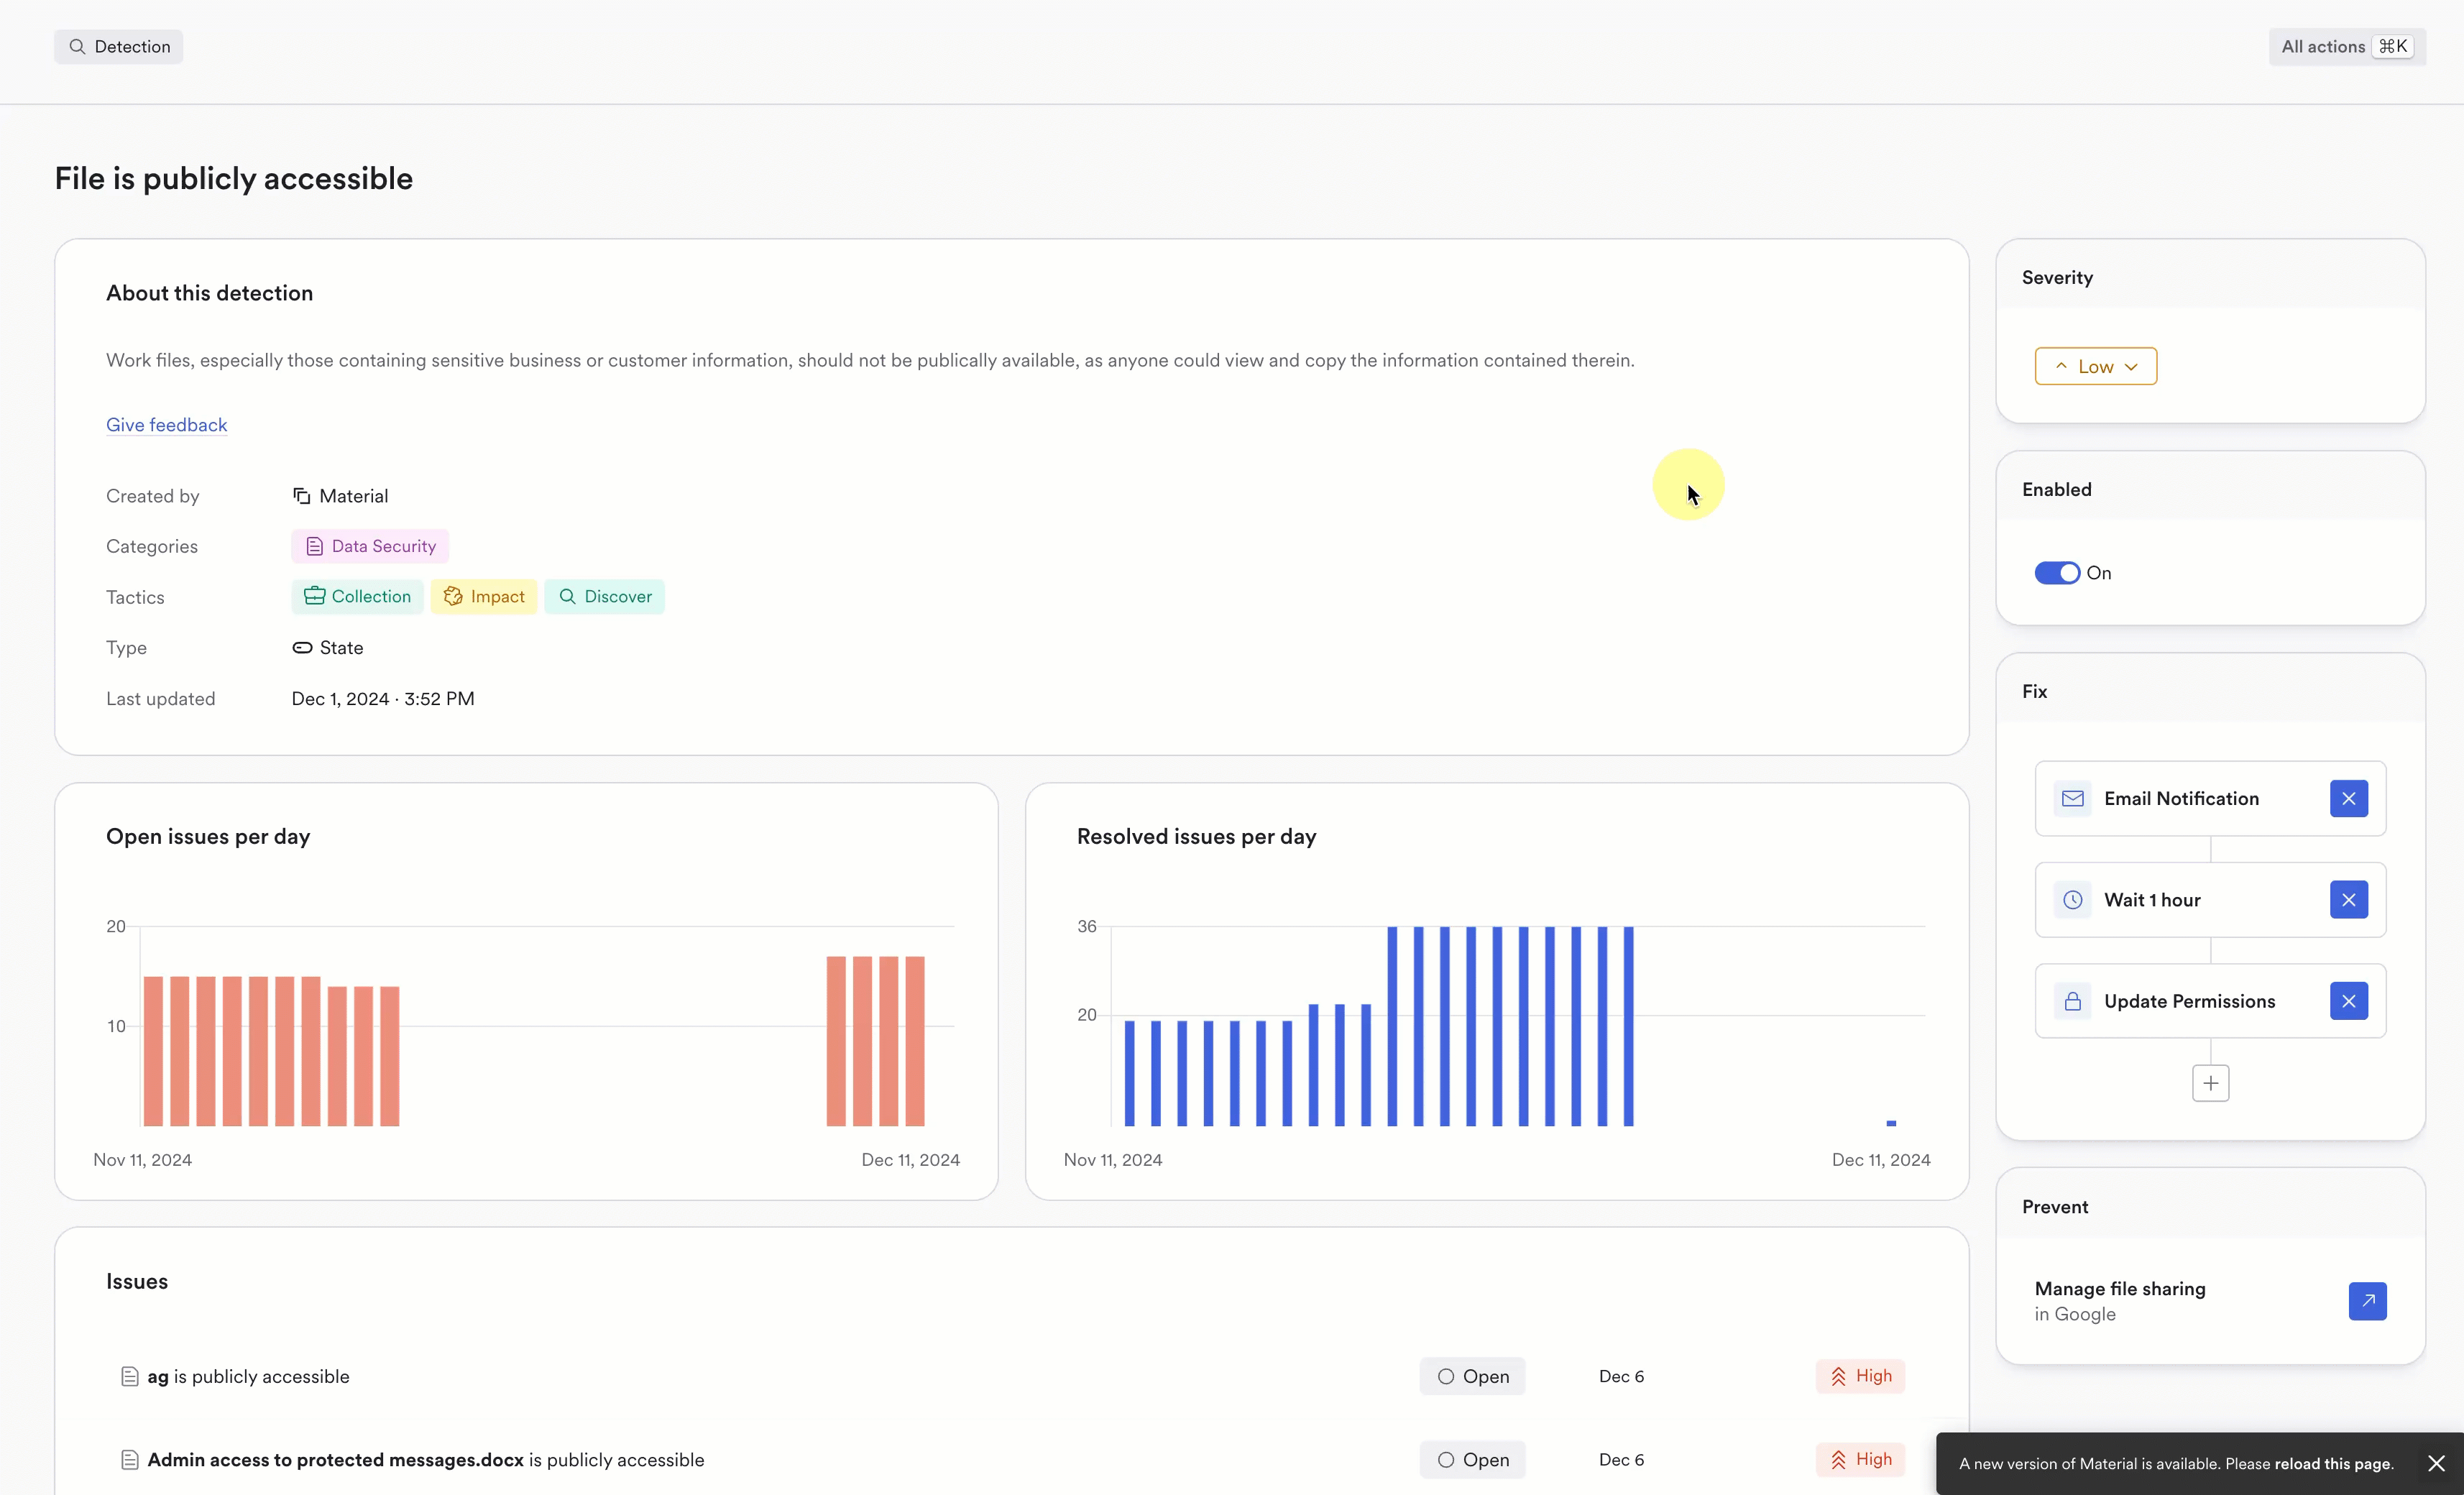The height and width of the screenshot is (1495, 2464).
Task: Remove the Wait 1 hour step
Action: tap(2348, 900)
